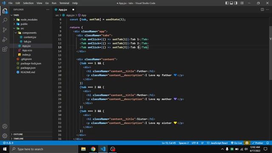Open Customize Layout icon
The width and height of the screenshot is (272, 153).
tap(242, 3)
